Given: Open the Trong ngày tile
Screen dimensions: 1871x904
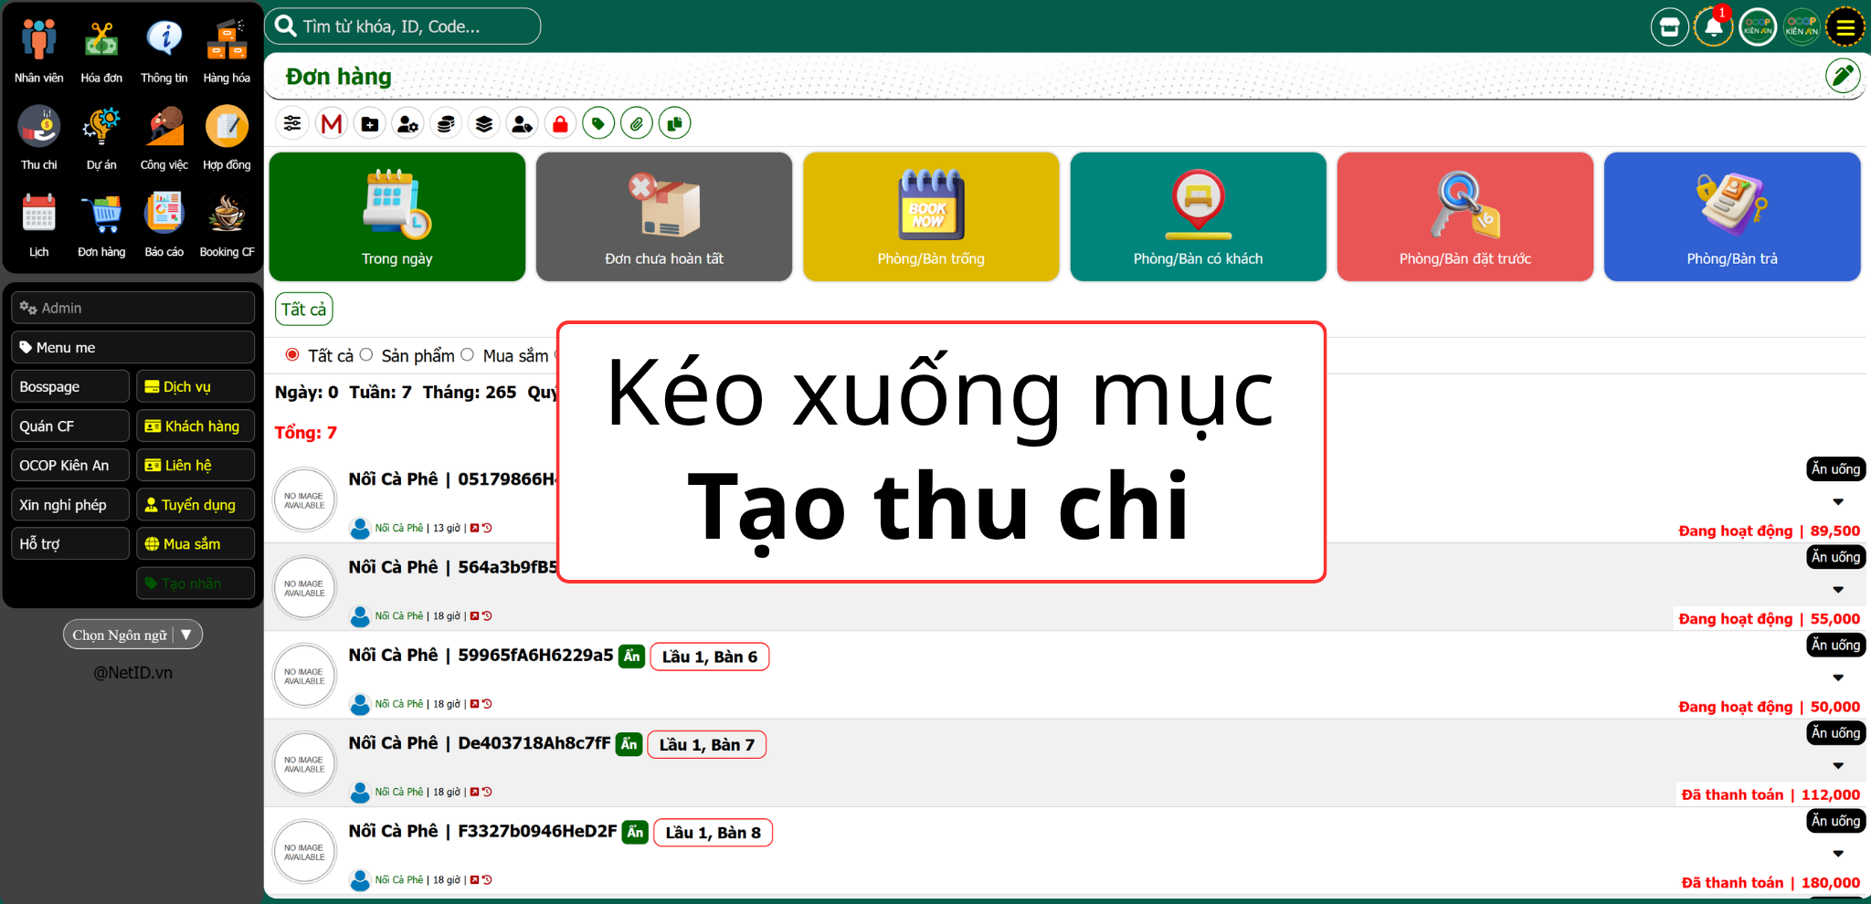Looking at the screenshot, I should (x=396, y=217).
